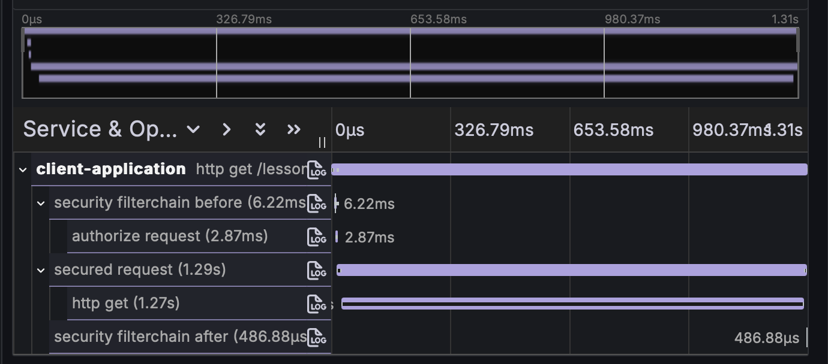Click the trace overview minimap at the top

[x=410, y=63]
